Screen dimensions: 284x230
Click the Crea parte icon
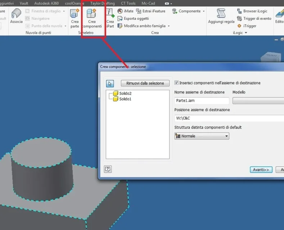[75, 13]
